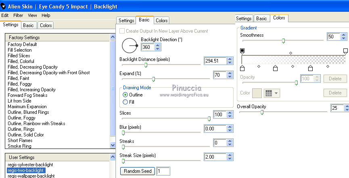Select the second color stop below gradient
349x178 pixels.
(x=275, y=68)
